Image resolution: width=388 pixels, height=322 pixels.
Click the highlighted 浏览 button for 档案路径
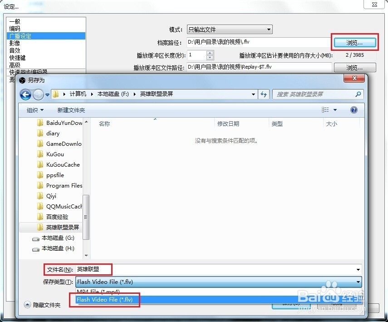point(354,42)
